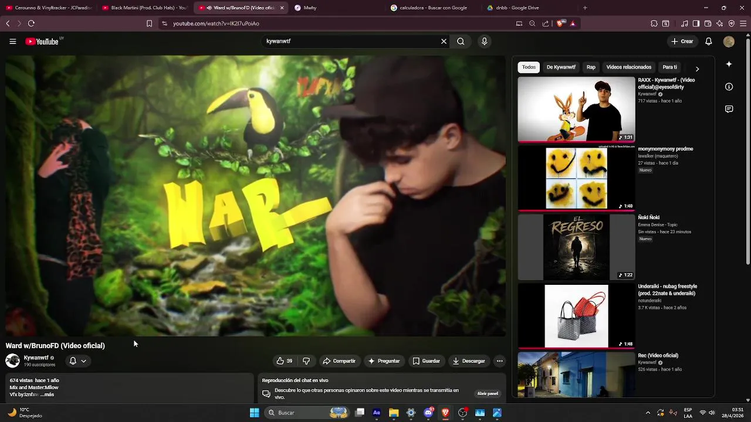Open the RAXX - Kywanwtf video thumbnail
The width and height of the screenshot is (751, 422).
click(576, 109)
